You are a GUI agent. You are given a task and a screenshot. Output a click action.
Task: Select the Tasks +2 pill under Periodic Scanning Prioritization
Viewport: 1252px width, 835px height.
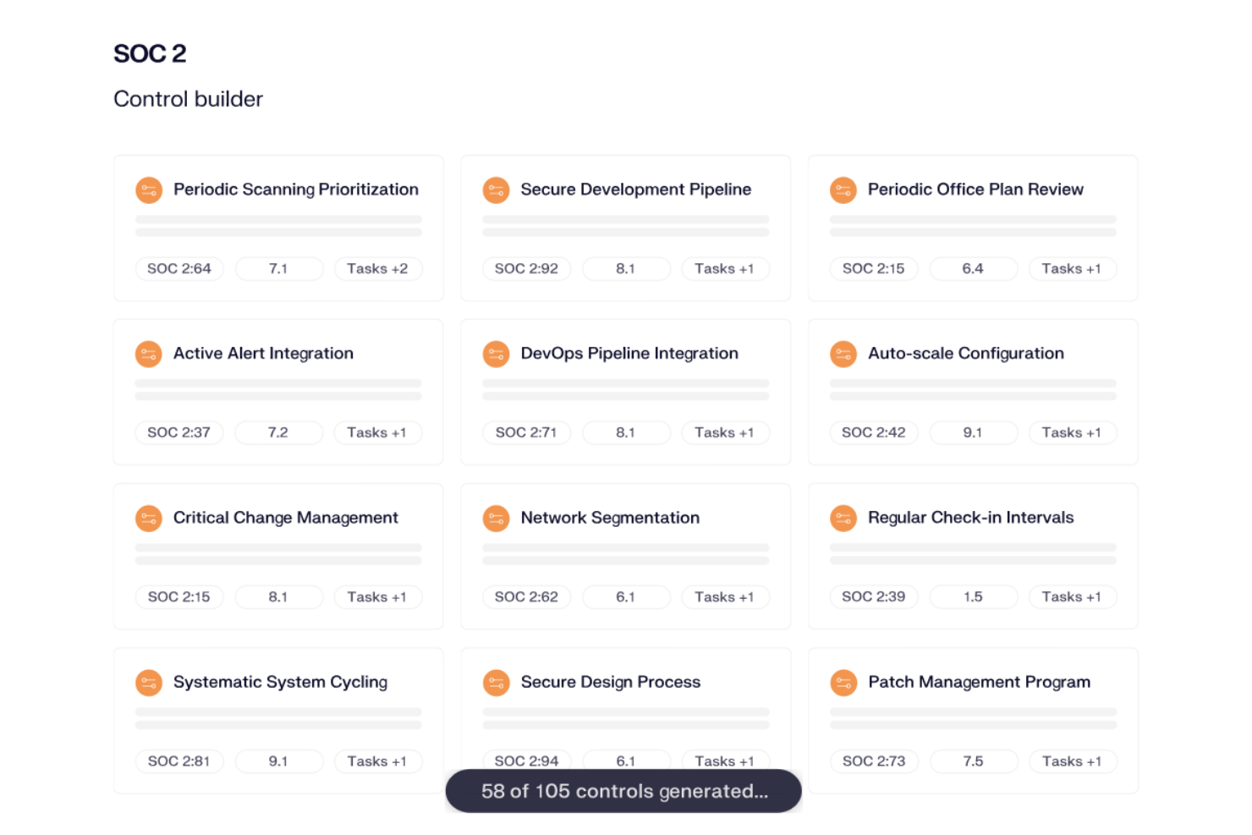pyautogui.click(x=378, y=268)
